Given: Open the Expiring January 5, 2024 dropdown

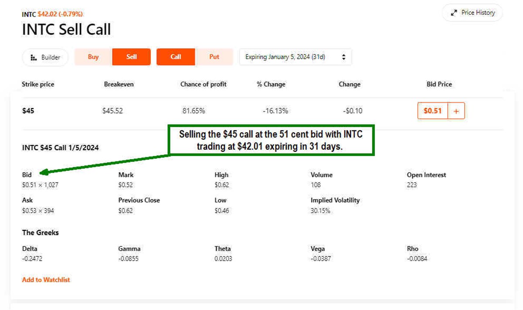Looking at the screenshot, I should [x=295, y=57].
